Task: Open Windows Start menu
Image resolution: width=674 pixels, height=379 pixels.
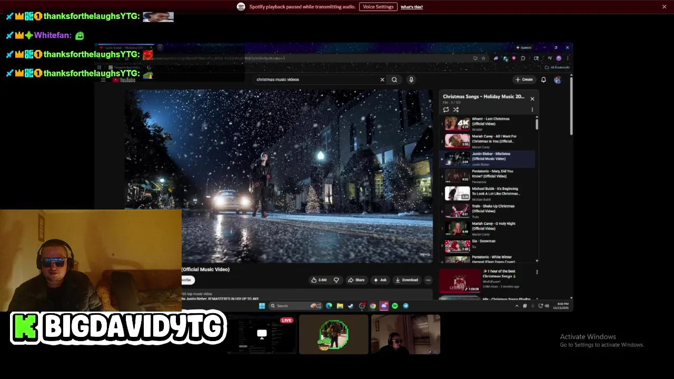Action: [x=262, y=306]
